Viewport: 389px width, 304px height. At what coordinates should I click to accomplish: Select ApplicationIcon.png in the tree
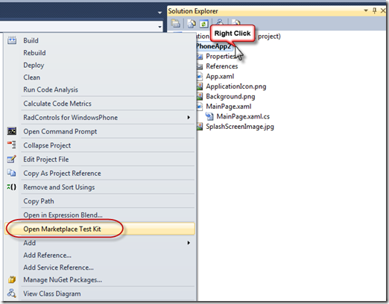[236, 86]
